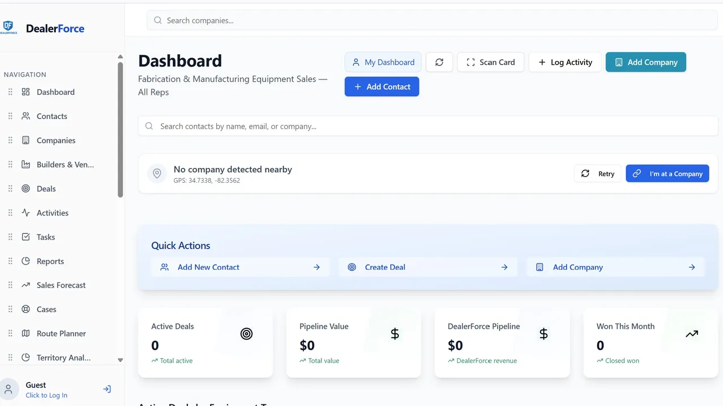The width and height of the screenshot is (723, 406).
Task: Select Add New Contact quick action
Action: click(x=241, y=267)
